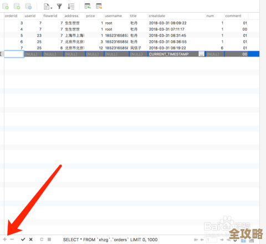Screen dimensions: 266x244
Task: Go to the next page of records
Action: pyautogui.click(x=222, y=240)
